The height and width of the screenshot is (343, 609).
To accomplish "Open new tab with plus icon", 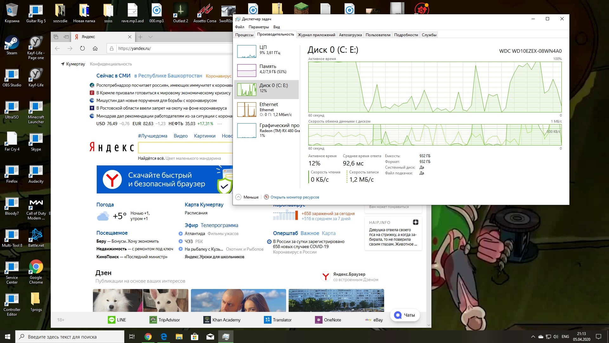I will pyautogui.click(x=140, y=37).
